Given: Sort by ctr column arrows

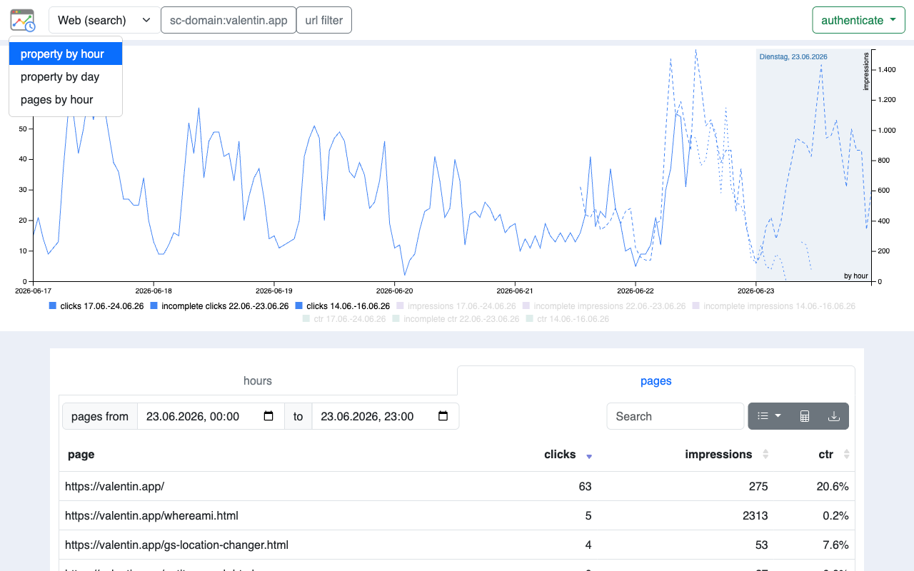Looking at the screenshot, I should coord(847,454).
